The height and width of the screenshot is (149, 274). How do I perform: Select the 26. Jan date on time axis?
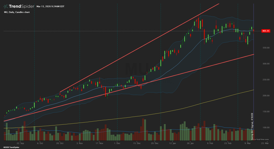click(x=190, y=143)
